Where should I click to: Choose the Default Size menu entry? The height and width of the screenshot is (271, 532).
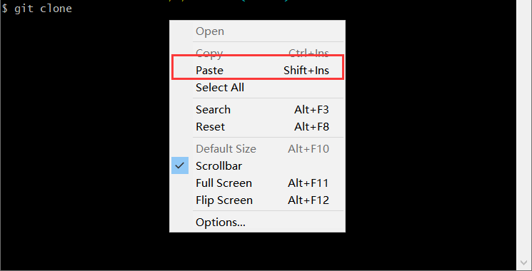tap(258, 149)
